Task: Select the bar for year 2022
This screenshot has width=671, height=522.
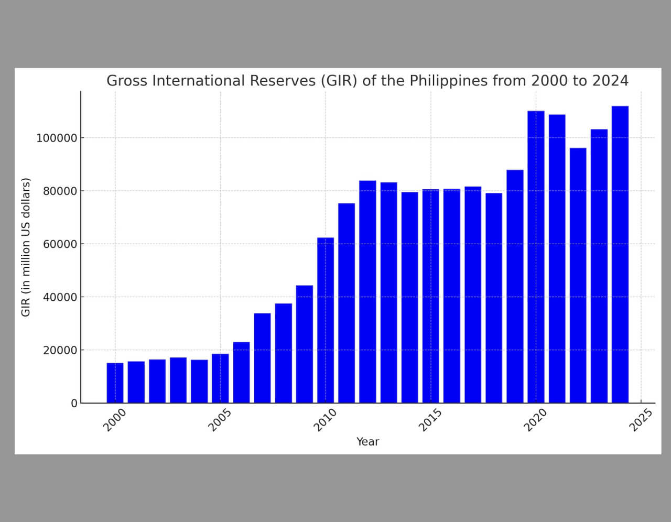Action: point(578,276)
